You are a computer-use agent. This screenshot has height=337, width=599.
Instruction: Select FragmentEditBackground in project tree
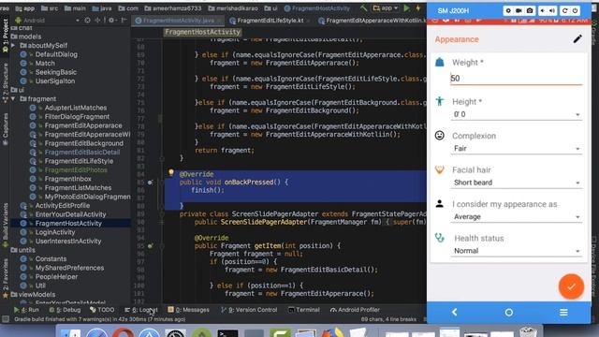[83, 143]
